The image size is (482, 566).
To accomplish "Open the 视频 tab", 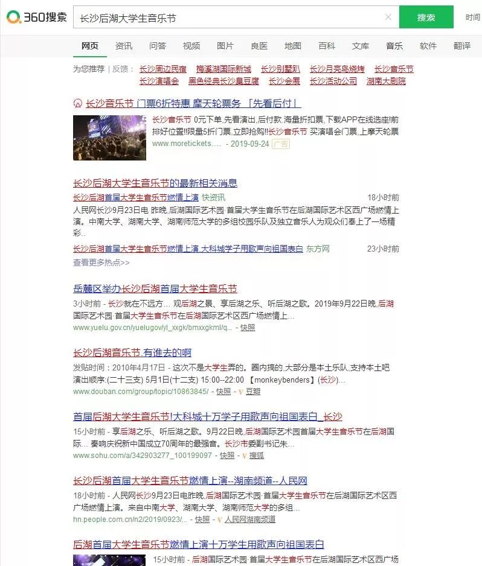I will (x=191, y=46).
